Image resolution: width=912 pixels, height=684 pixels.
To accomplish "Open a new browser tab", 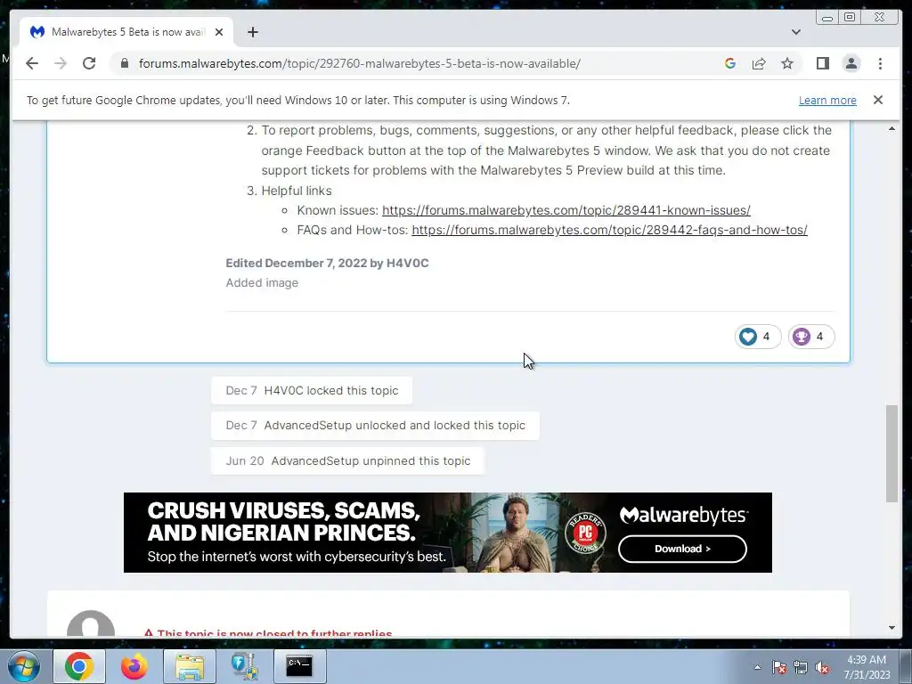I will [x=252, y=32].
